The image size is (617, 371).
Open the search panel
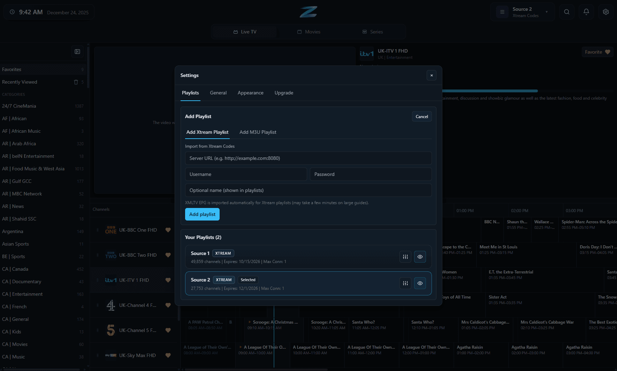coord(566,11)
